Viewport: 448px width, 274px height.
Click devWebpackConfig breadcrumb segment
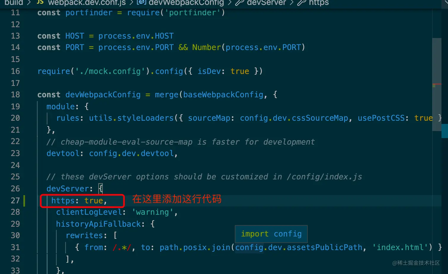[186, 3]
